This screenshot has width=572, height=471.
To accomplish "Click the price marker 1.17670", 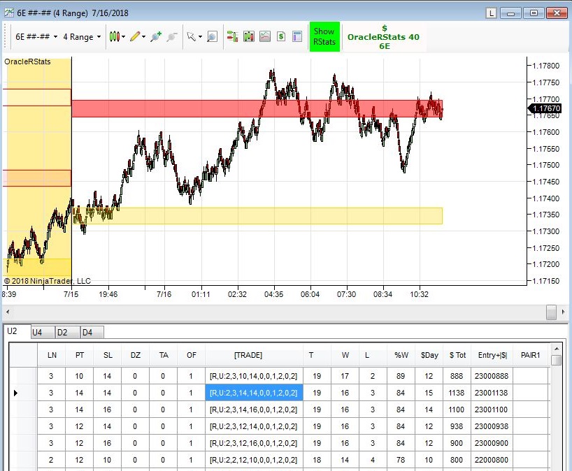I will pyautogui.click(x=545, y=108).
